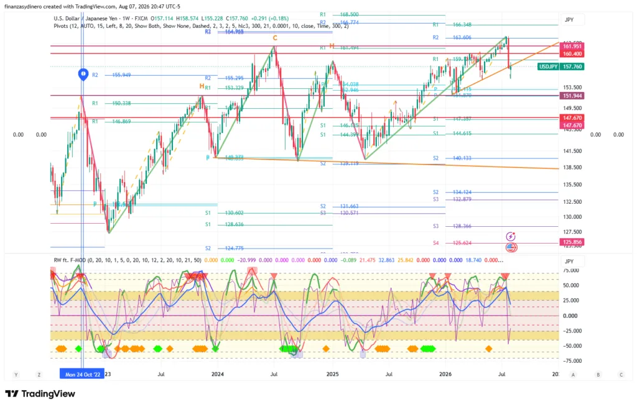637x407 pixels.
Task: Select the 125.856 price line label
Action: coord(572,242)
